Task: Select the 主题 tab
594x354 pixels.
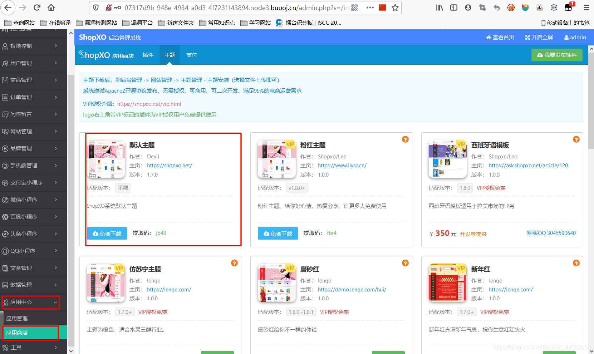Action: coord(170,55)
